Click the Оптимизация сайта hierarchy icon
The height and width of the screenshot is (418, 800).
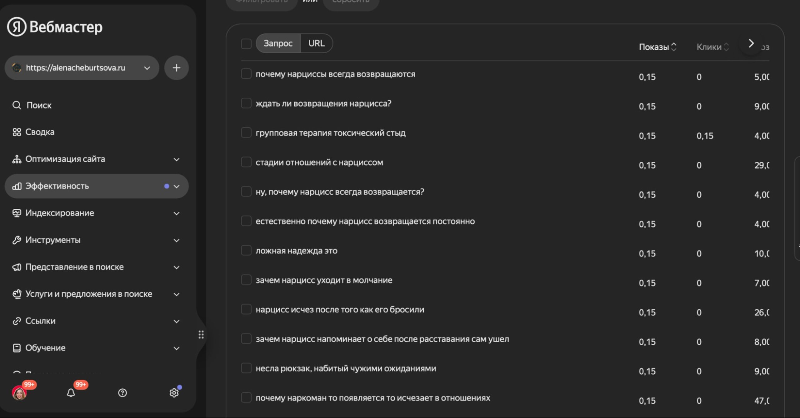tap(17, 159)
